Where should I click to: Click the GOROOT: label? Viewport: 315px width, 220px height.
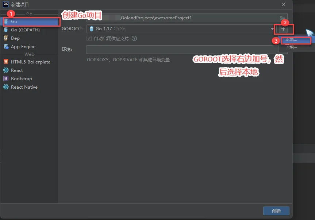[x=72, y=29]
